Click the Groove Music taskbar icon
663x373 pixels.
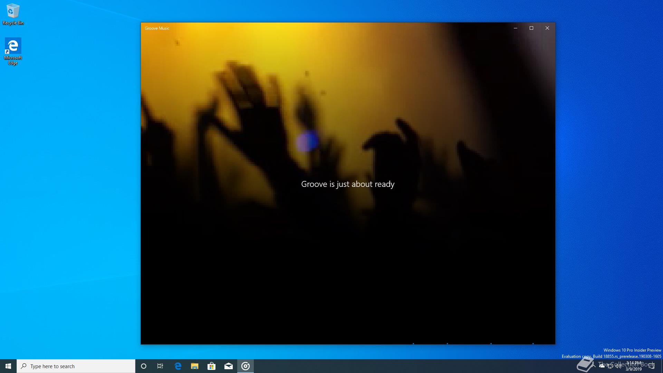246,366
